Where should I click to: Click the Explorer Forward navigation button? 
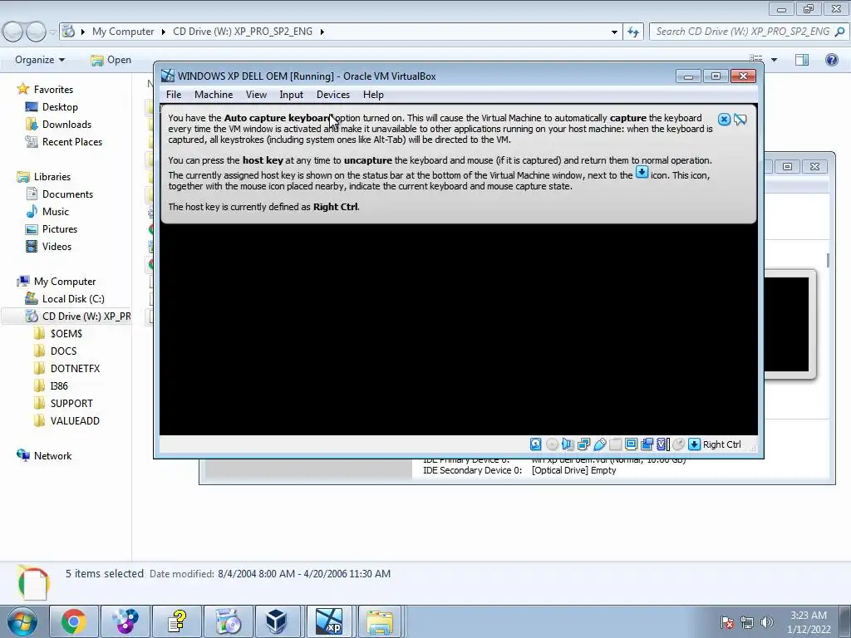click(x=36, y=32)
